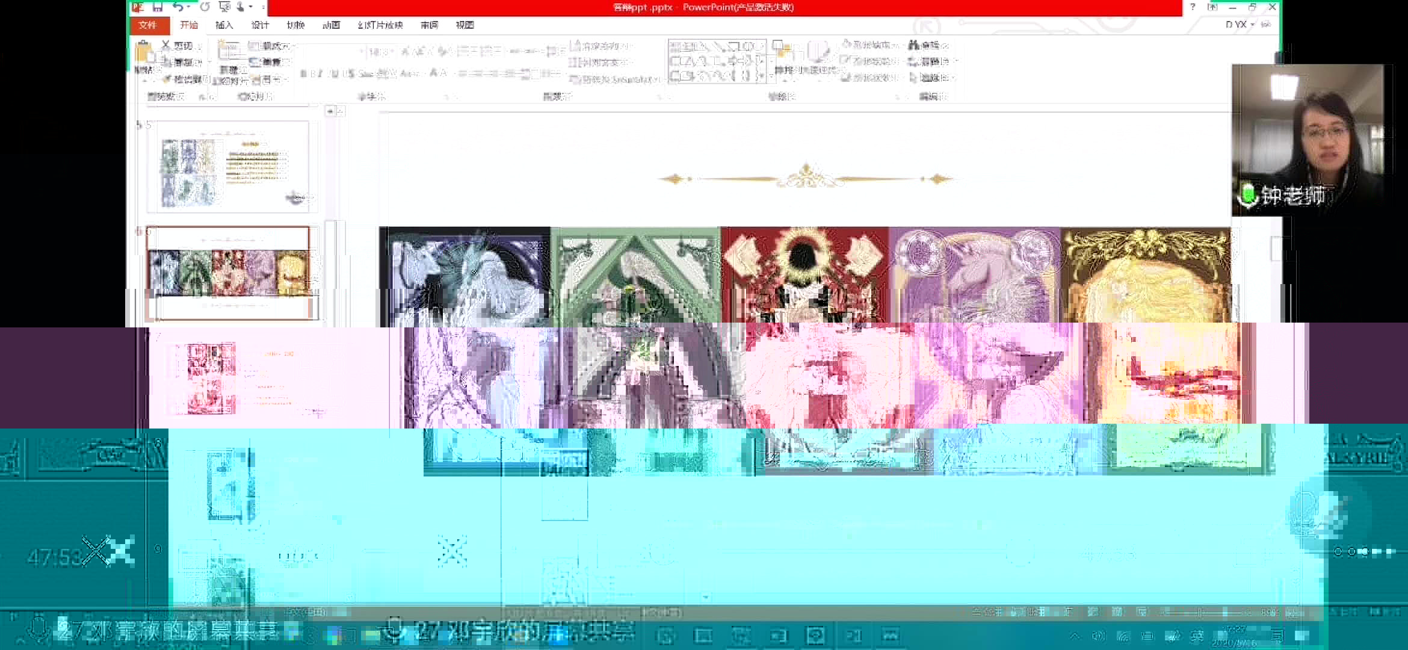Cut the selection with the scissors icon

tap(178, 46)
